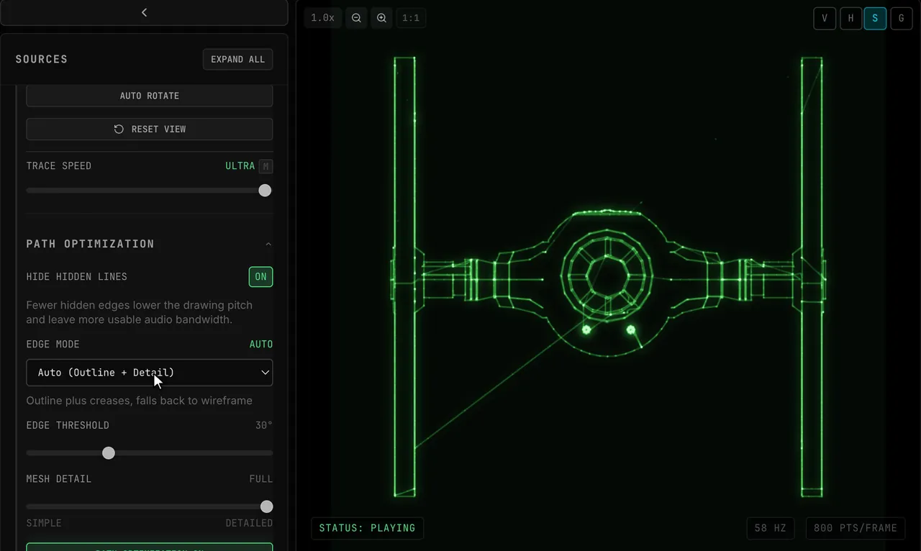Click the DETAILED label under Mesh Detail
The image size is (921, 551).
click(249, 523)
